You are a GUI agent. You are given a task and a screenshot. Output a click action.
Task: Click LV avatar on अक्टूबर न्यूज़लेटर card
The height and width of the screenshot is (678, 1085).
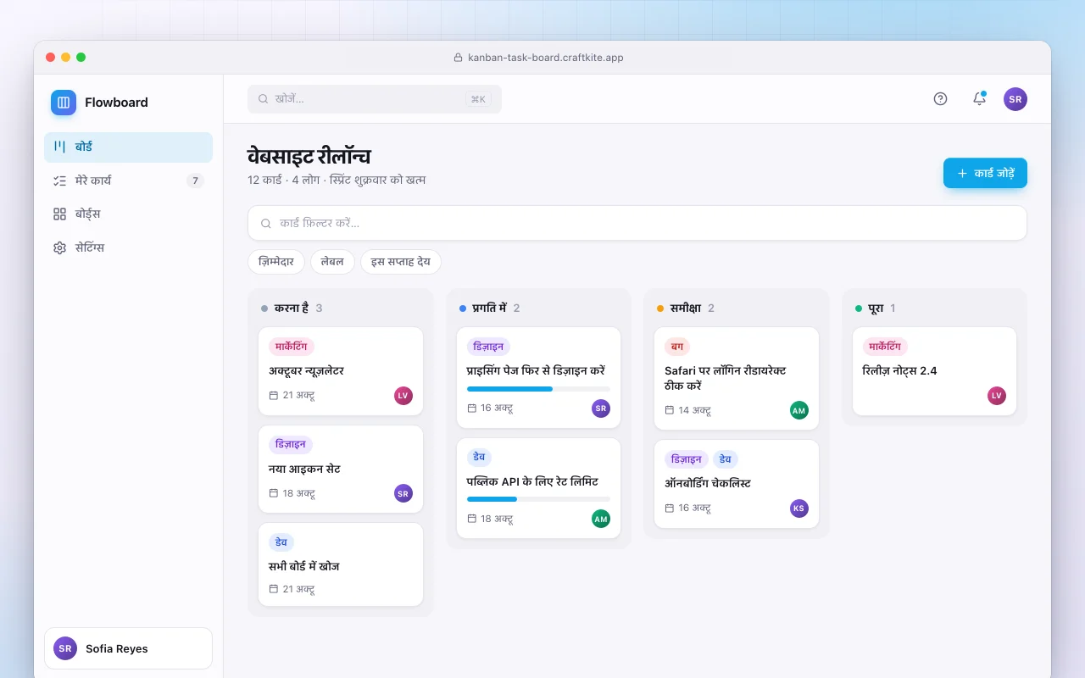tap(403, 395)
